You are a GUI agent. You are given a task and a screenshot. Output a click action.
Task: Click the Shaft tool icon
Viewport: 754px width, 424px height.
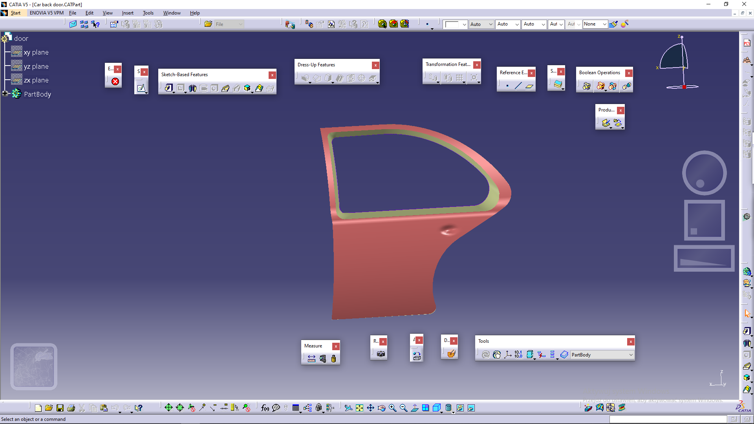tap(192, 88)
